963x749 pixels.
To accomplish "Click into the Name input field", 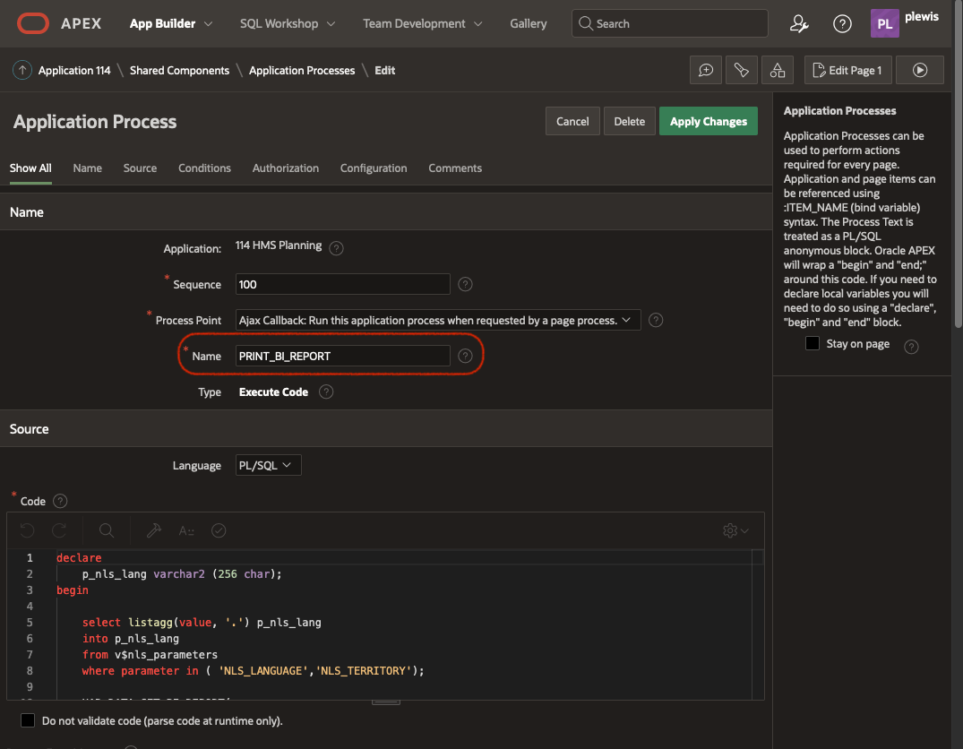I will [342, 356].
